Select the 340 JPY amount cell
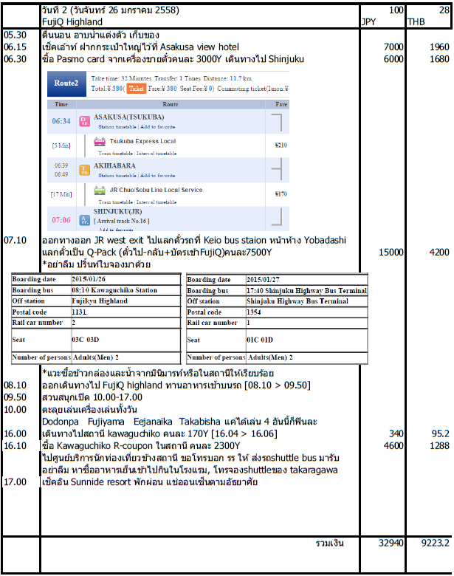Image resolution: width=454 pixels, height=576 pixels. pos(396,433)
